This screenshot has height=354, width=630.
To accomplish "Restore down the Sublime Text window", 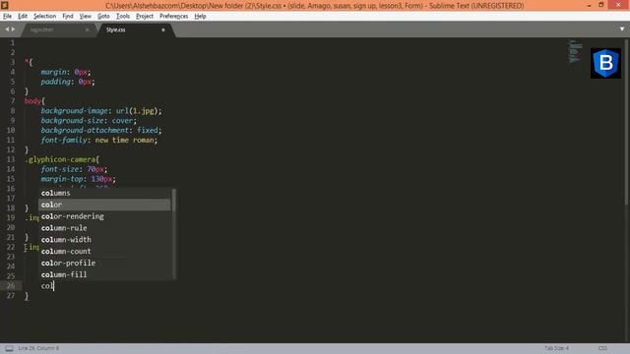I will [601, 5].
